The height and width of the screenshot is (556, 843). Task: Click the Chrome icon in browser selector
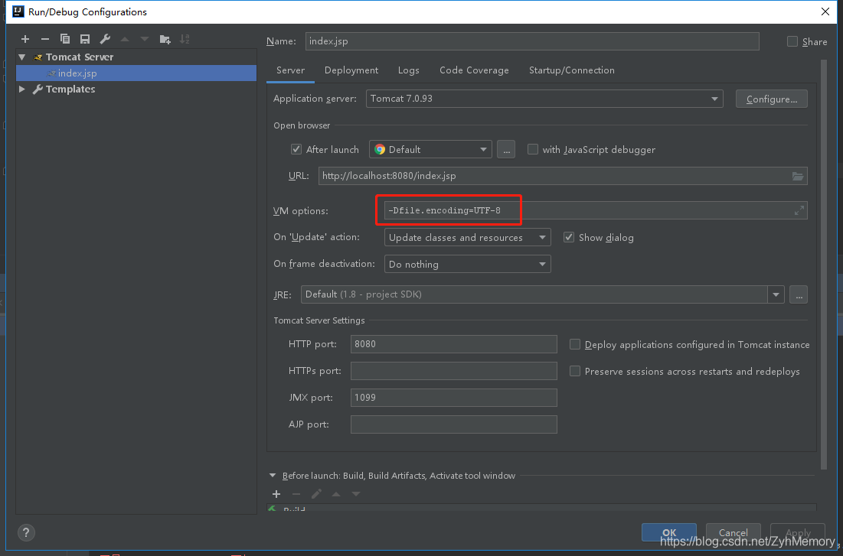380,149
